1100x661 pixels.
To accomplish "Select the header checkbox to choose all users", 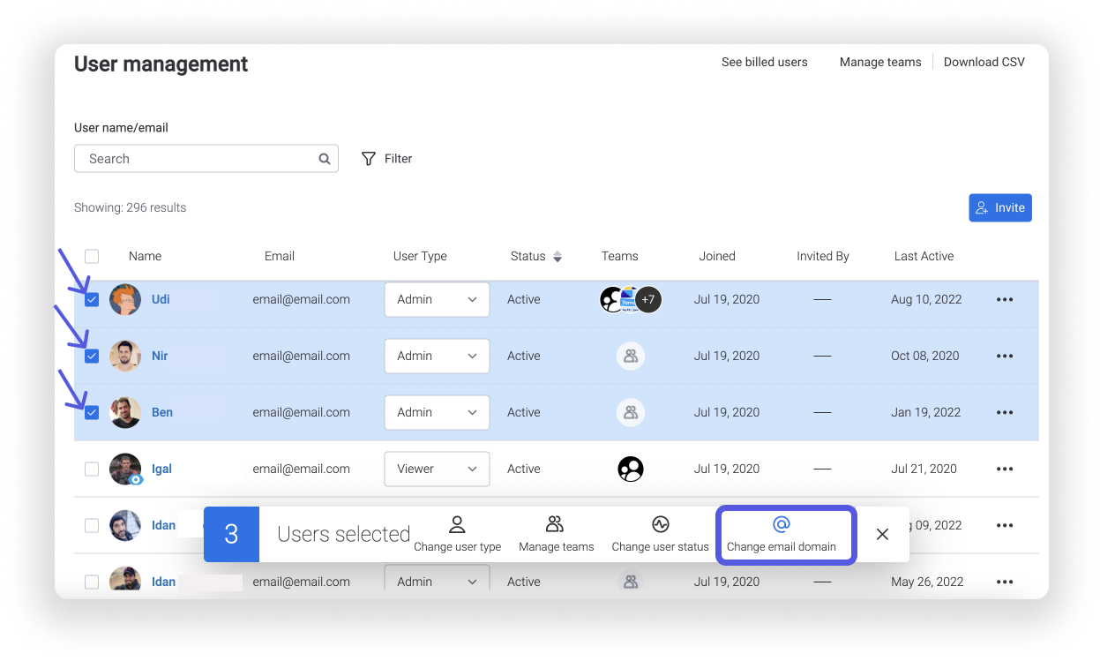I will 92,255.
